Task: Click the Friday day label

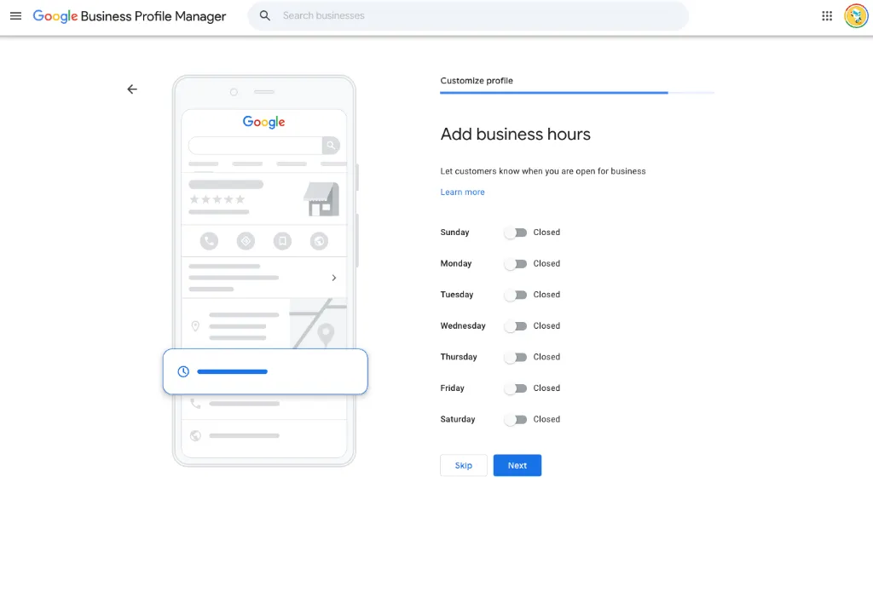Action: [x=452, y=388]
